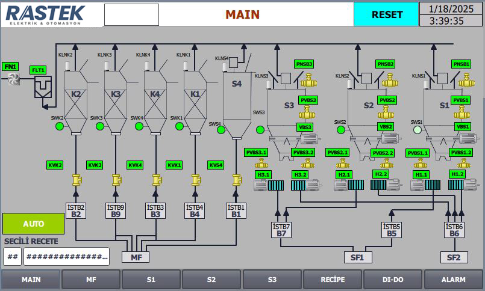
Task: Click the FN1 fan icon
Action: [x=13, y=79]
